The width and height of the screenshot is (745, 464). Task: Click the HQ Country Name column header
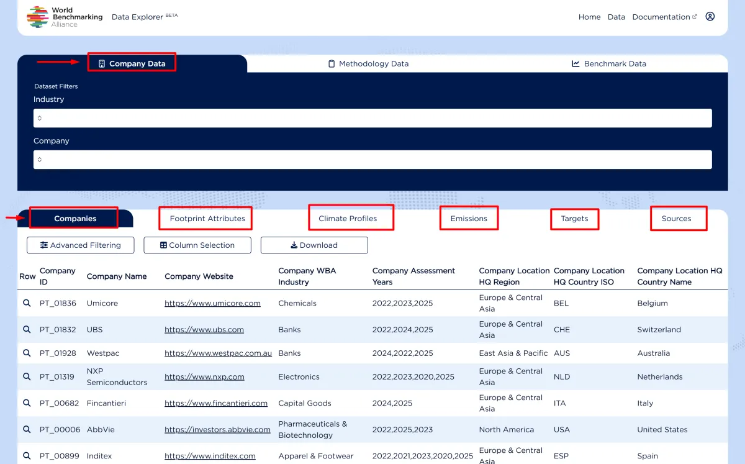[680, 276]
